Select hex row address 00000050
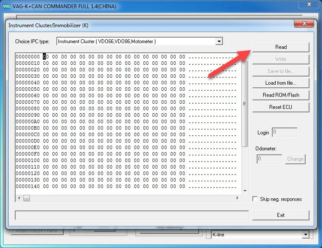Viewport: 322px width, 248px height. (x=28, y=89)
